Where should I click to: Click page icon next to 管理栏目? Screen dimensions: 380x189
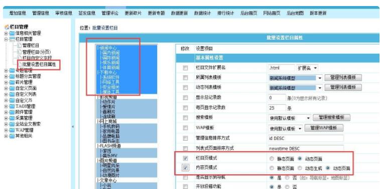click(19, 45)
